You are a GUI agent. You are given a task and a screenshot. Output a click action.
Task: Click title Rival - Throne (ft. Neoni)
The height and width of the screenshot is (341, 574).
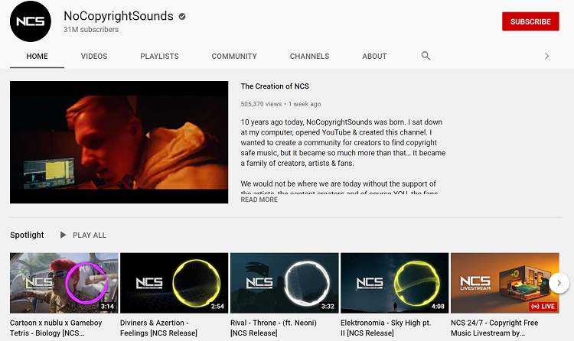273,328
